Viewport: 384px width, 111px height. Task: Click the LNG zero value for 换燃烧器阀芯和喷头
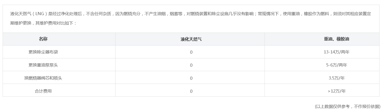191,78
